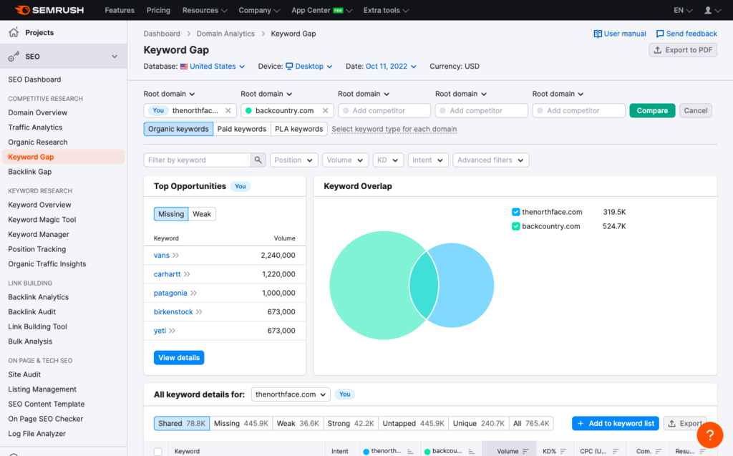The image size is (733, 456).
Task: Sort by Com. column sort icon
Action: (659, 451)
